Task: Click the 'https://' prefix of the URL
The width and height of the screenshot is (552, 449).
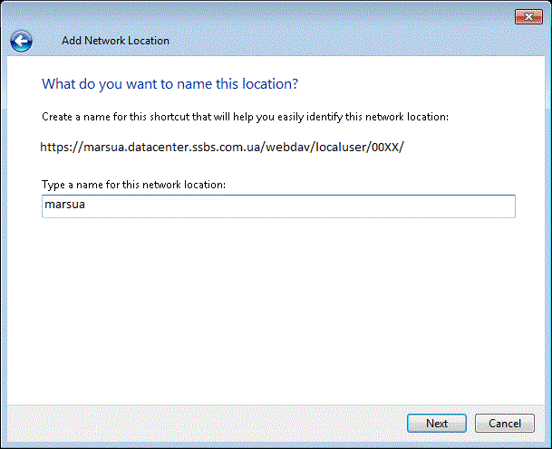Action: point(62,147)
